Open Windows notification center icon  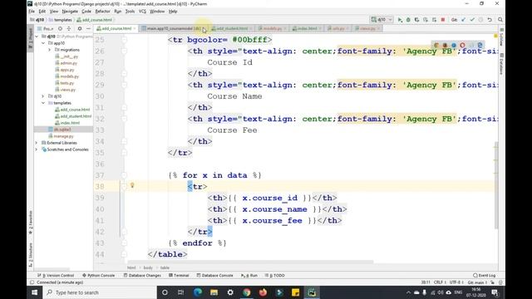pos(495,292)
